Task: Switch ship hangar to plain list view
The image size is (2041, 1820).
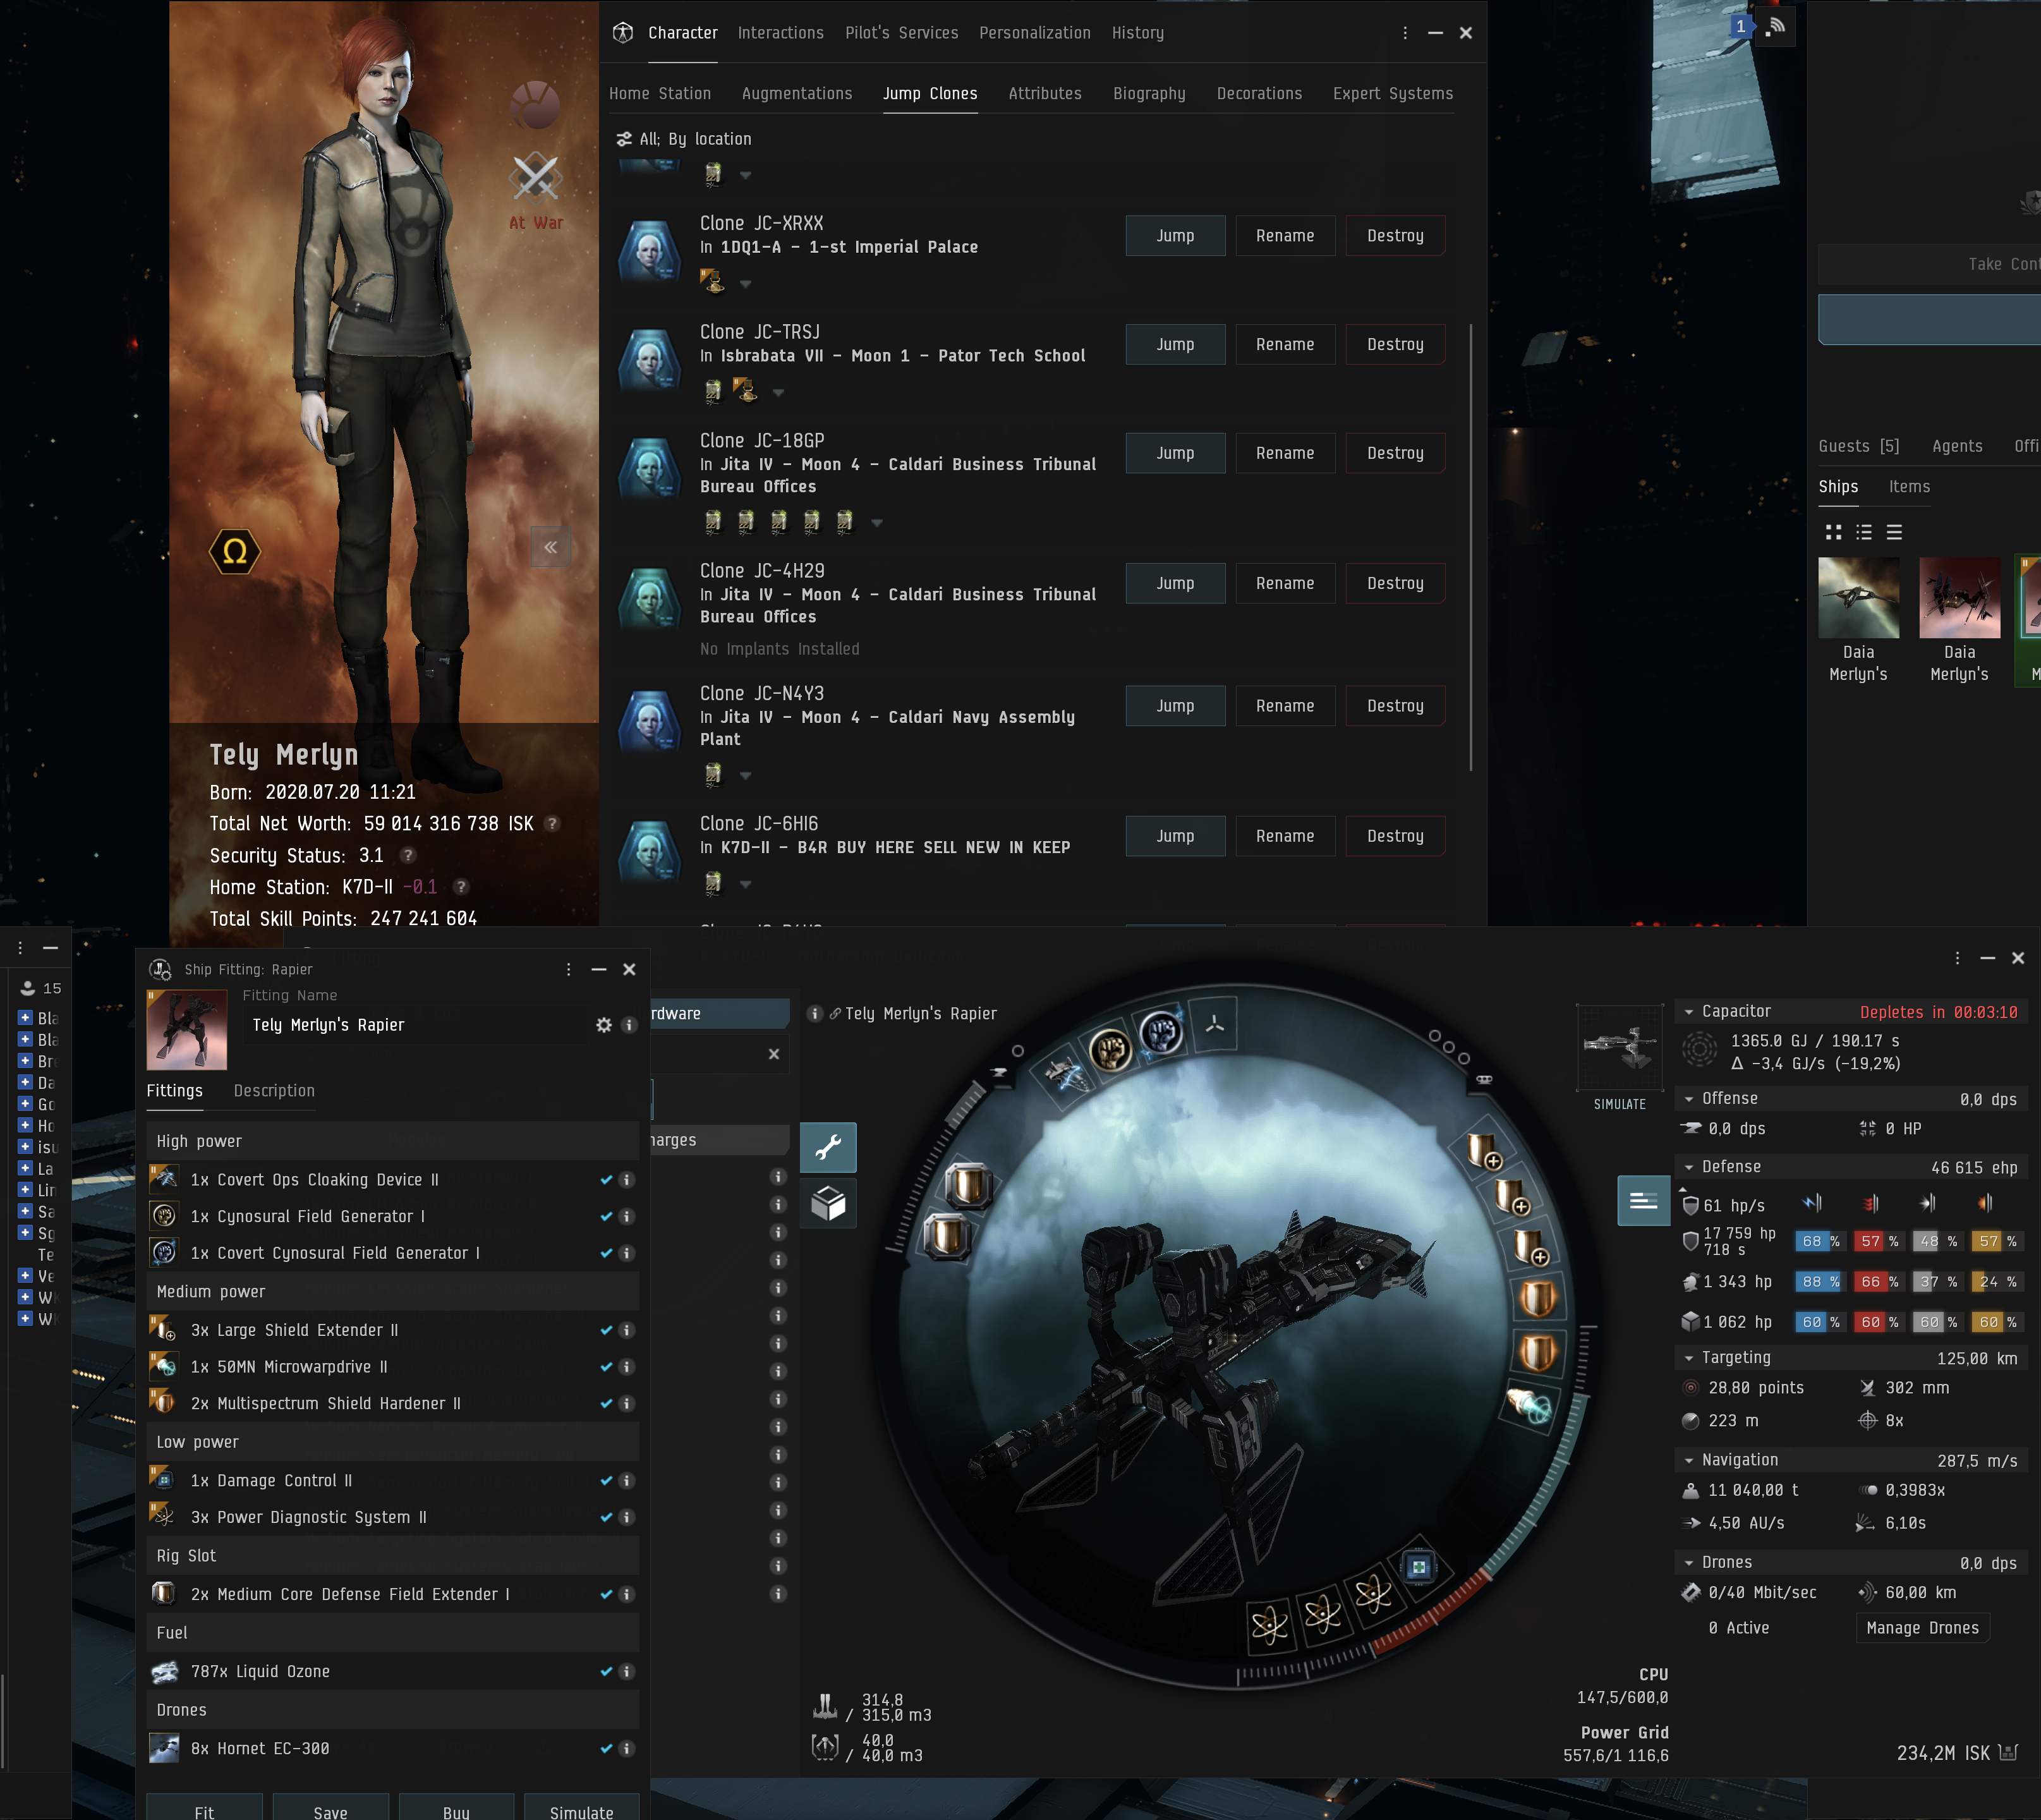Action: pyautogui.click(x=1894, y=532)
